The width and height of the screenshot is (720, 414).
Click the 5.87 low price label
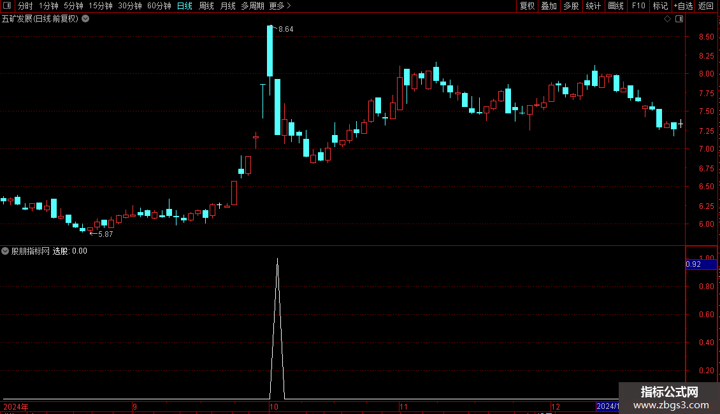pos(106,234)
